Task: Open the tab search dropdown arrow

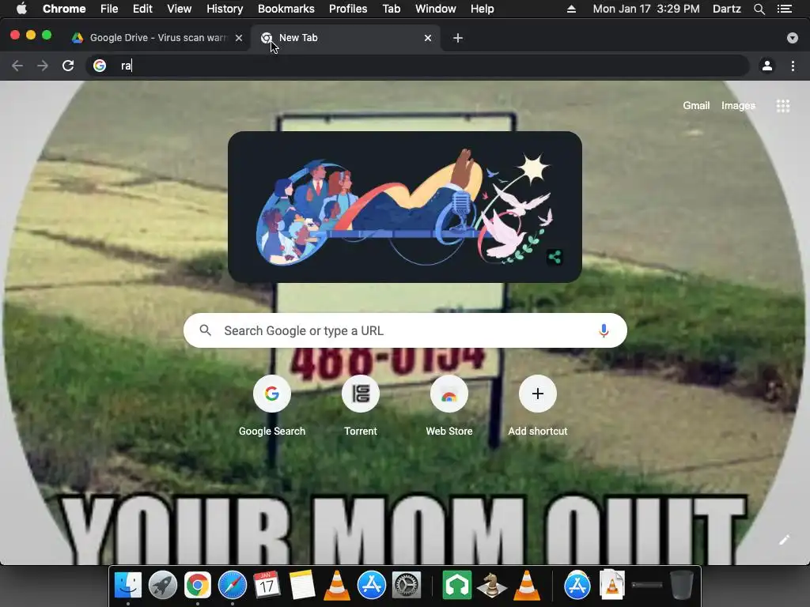Action: pyautogui.click(x=793, y=38)
